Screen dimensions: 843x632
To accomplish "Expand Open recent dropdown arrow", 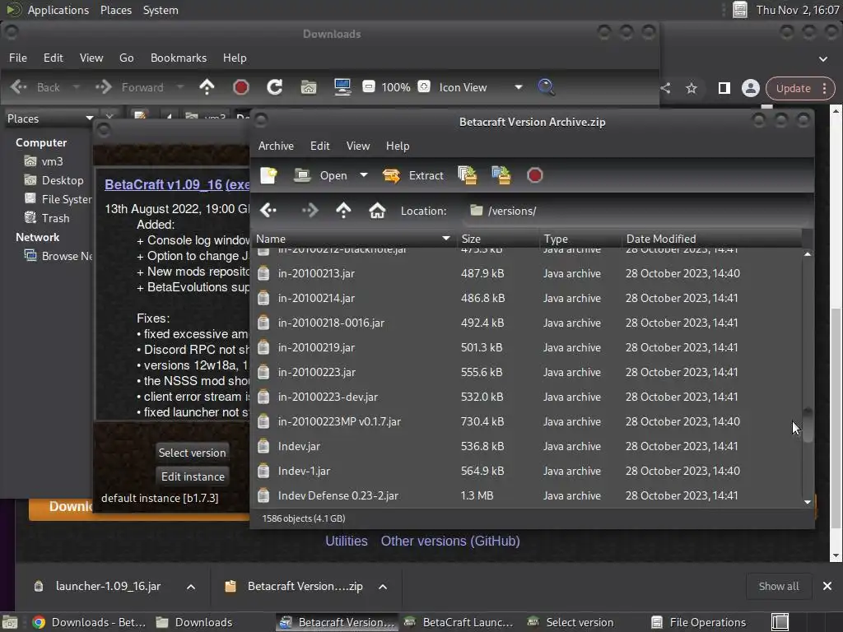I will (363, 175).
